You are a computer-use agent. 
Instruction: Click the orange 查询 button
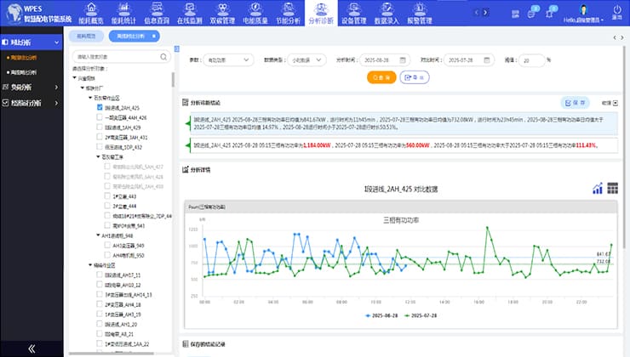coord(381,77)
